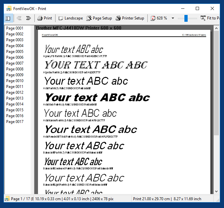The height and width of the screenshot is (208, 224).
Task: Open Printer Setup
Action: 130,18
